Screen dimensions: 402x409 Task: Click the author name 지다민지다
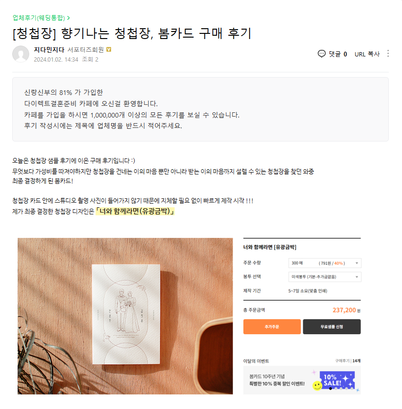coord(49,49)
